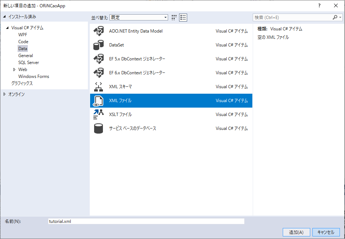Select the オンライン label
The height and width of the screenshot is (239, 345).
click(x=16, y=94)
